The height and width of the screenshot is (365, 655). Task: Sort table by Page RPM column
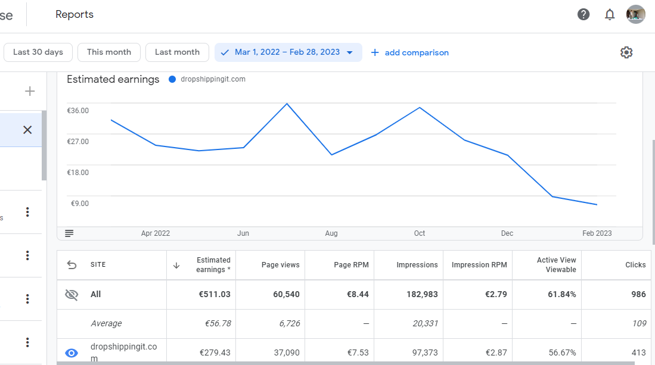click(351, 265)
